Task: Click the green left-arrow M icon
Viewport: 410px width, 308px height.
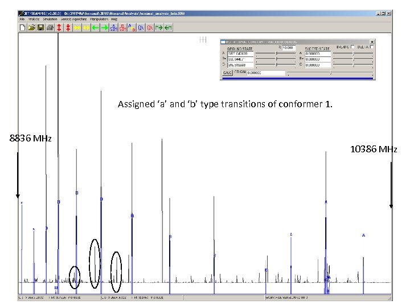Action: pyautogui.click(x=168, y=27)
